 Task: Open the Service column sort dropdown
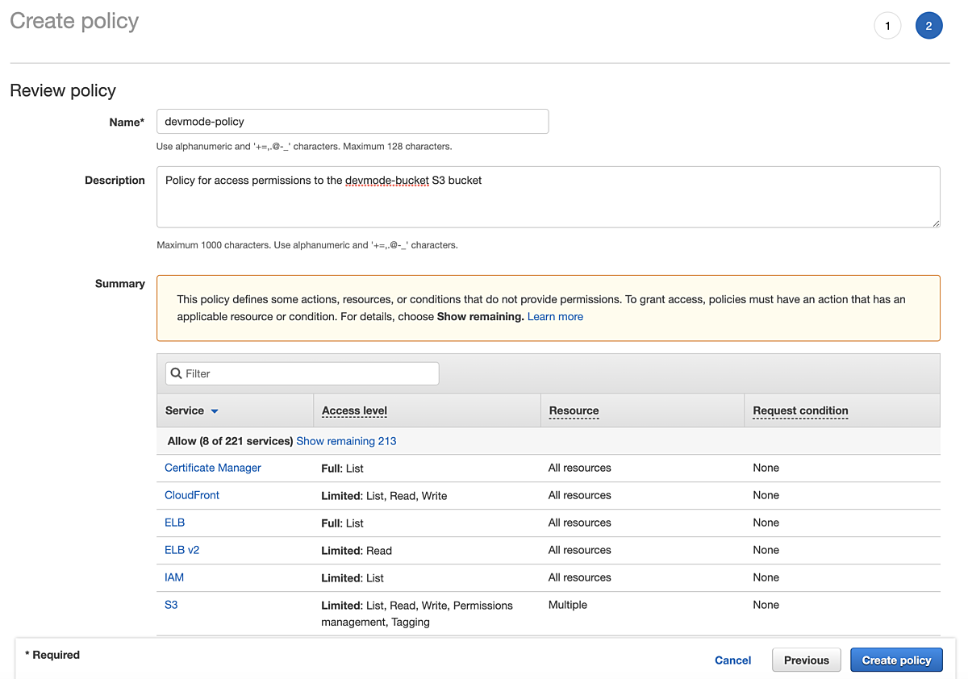213,410
